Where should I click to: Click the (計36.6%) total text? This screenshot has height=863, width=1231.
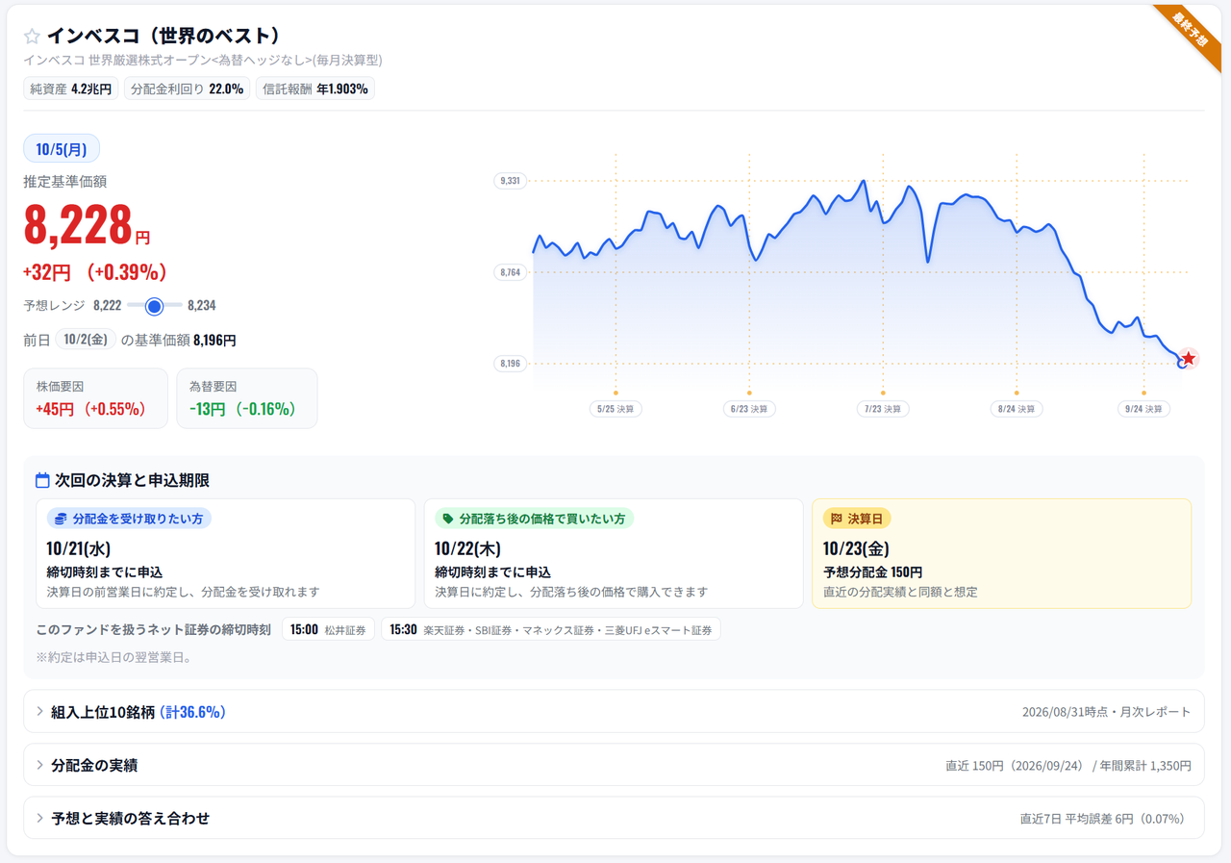192,712
